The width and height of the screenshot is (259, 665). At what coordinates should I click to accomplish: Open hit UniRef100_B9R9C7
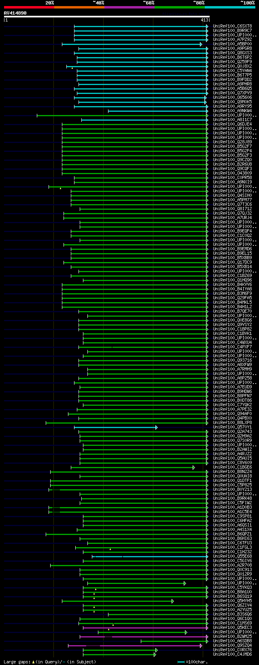pyautogui.click(x=232, y=31)
